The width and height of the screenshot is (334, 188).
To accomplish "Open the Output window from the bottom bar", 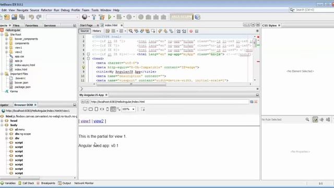I will coord(65,183).
